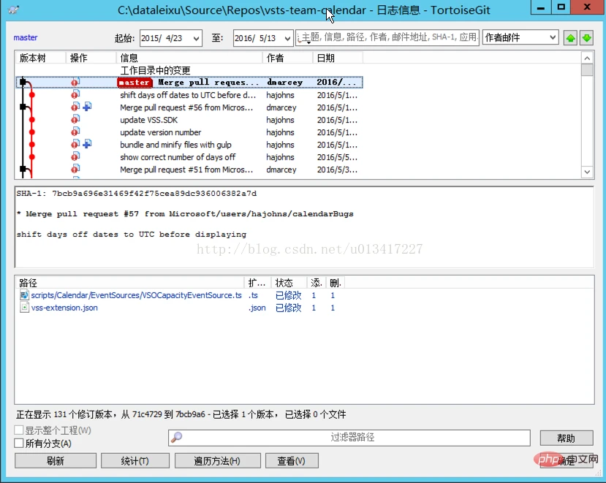The height and width of the screenshot is (483, 606).
Task: Open the 起始 start date dropdown
Action: coord(196,38)
